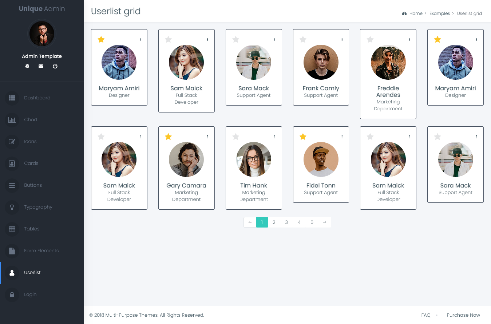
Task: Go to page 3 of the user list
Action: pyautogui.click(x=286, y=222)
